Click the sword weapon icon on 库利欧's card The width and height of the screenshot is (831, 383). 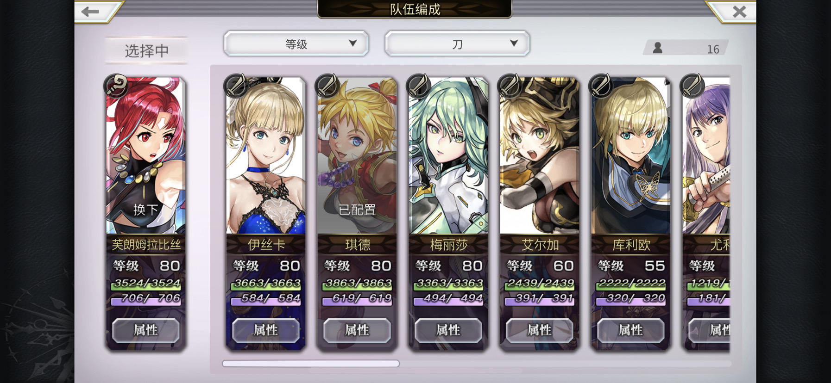600,85
